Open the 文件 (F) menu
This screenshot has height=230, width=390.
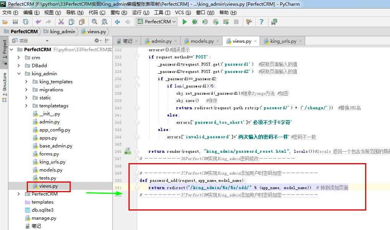point(10,13)
